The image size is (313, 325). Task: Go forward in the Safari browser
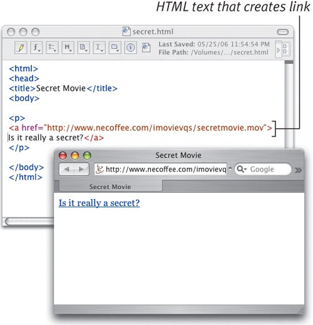tap(81, 169)
